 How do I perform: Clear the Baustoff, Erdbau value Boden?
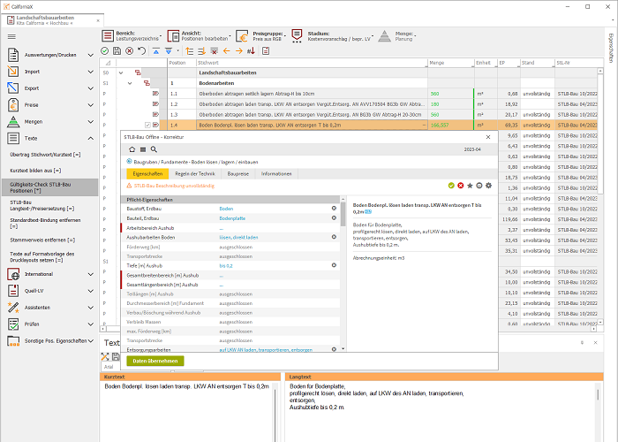tap(334, 209)
